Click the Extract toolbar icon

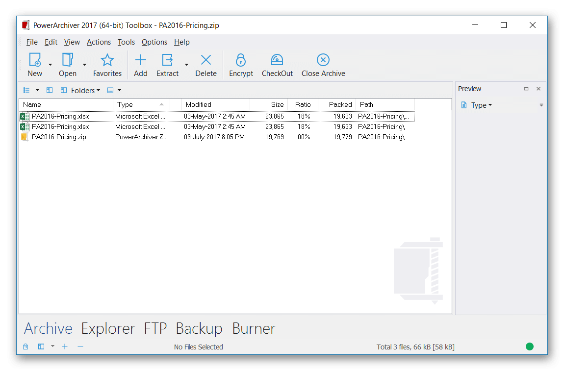tap(167, 60)
